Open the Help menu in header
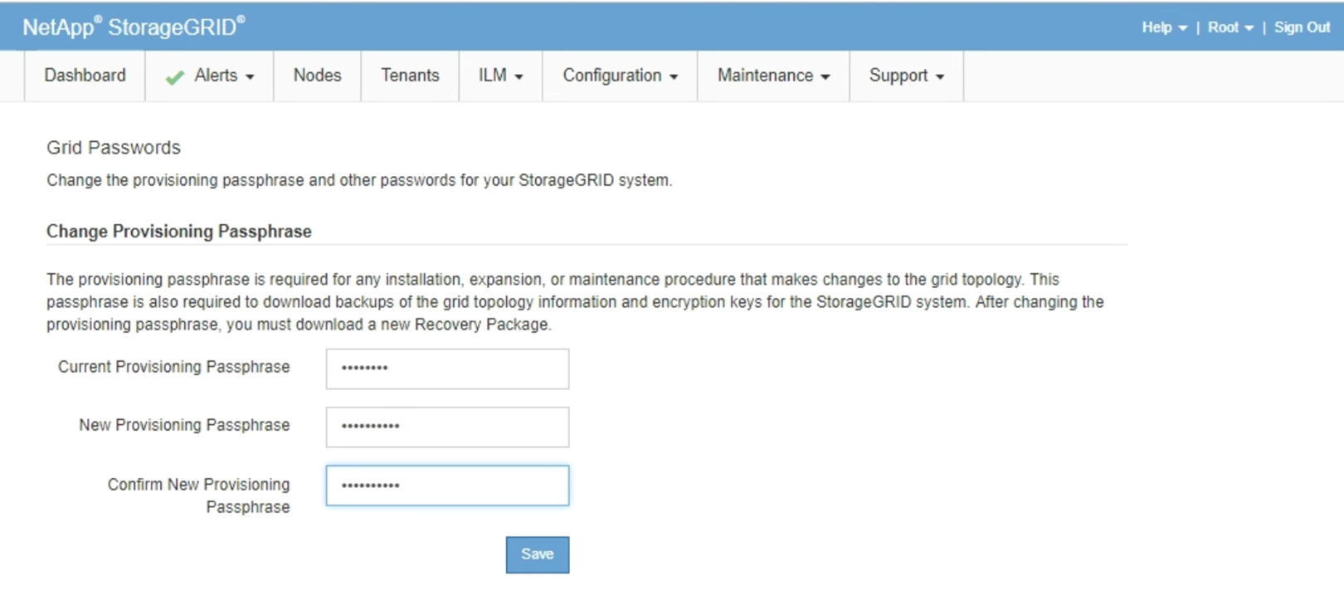This screenshot has height=615, width=1344. [1163, 27]
